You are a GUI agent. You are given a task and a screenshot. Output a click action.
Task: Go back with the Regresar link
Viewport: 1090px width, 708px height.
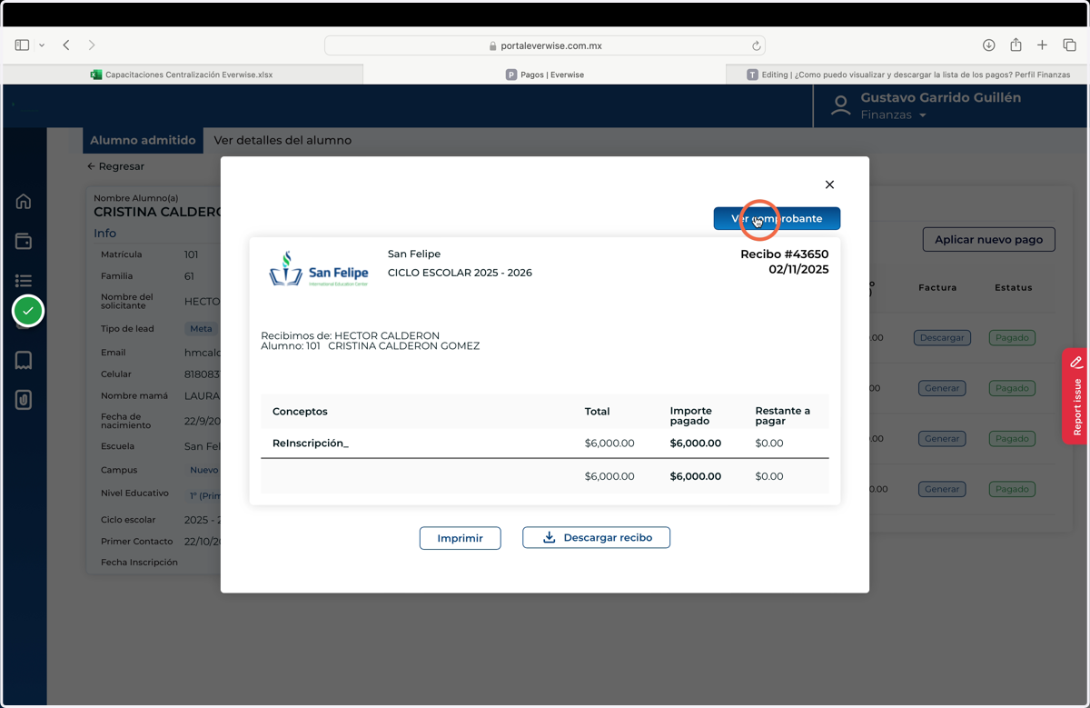point(115,166)
